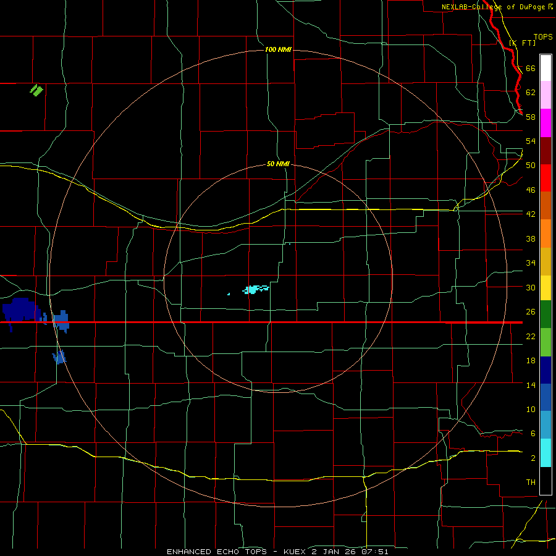Viewport: 556px width, 556px height.
Task: Click the "ENHANCED ECHO TOPS" product caption
Action: click(217, 552)
